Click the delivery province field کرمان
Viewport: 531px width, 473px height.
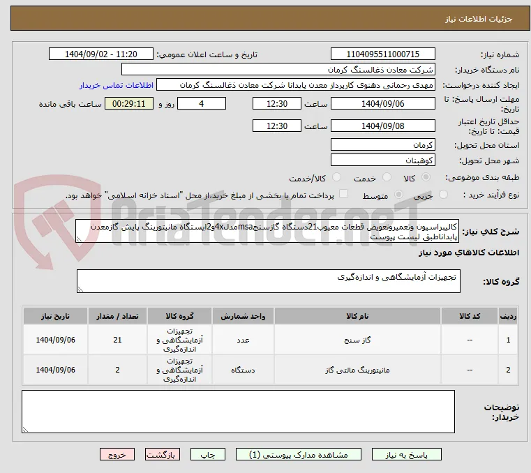point(382,145)
